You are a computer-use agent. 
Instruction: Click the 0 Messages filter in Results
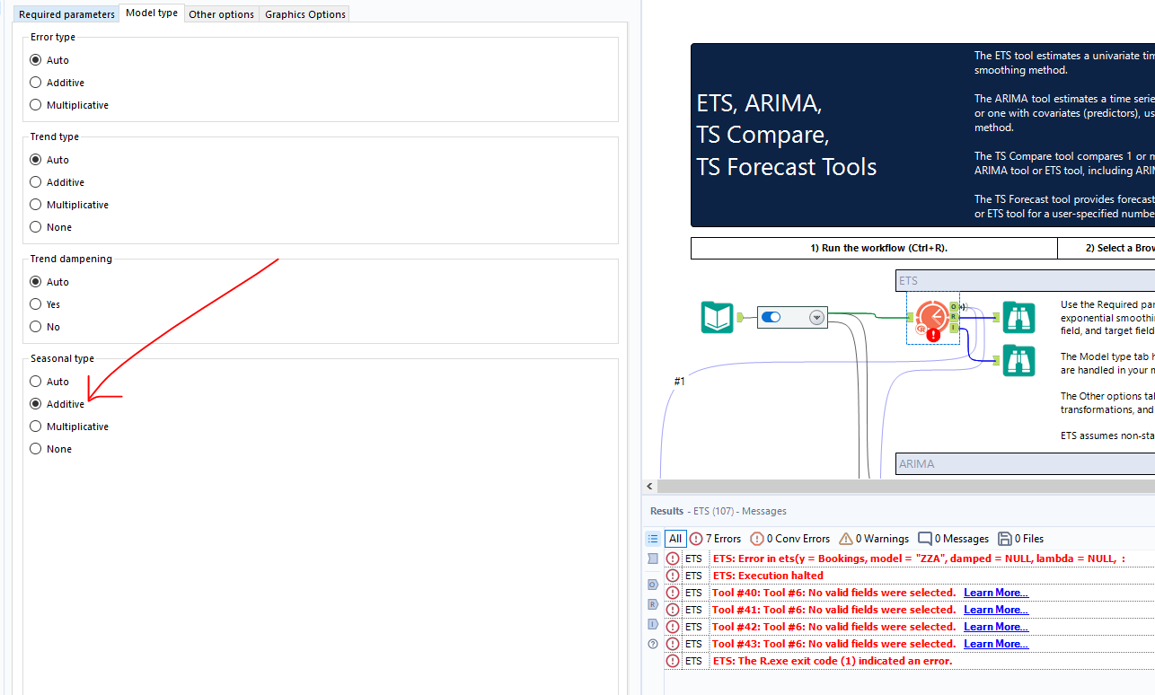click(953, 538)
